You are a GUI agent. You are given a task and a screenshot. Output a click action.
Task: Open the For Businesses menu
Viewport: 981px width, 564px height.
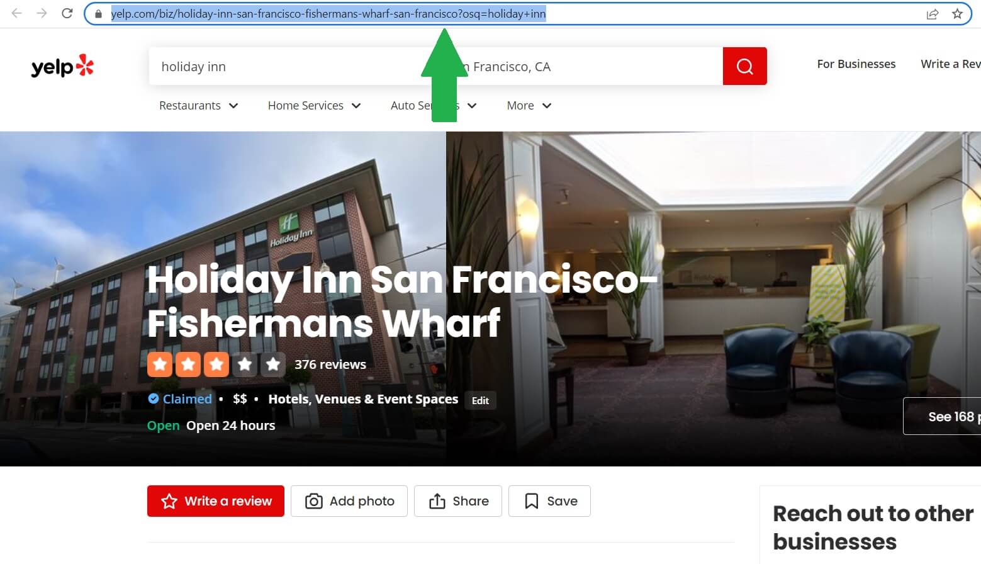pyautogui.click(x=856, y=64)
